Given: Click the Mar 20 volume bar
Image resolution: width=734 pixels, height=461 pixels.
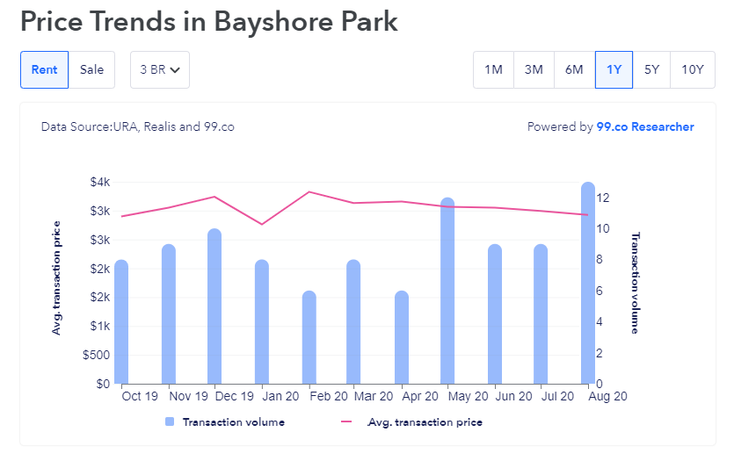Looking at the screenshot, I should [353, 321].
